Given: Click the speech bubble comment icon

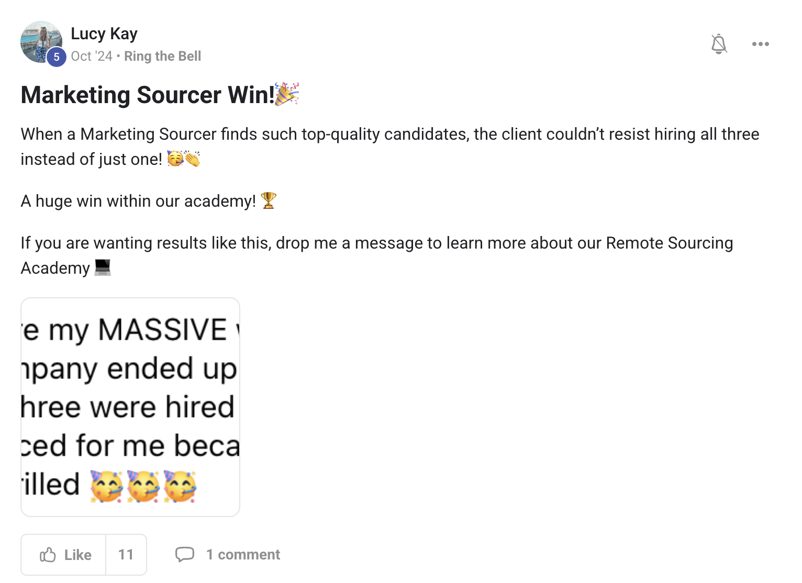Looking at the screenshot, I should [x=184, y=555].
